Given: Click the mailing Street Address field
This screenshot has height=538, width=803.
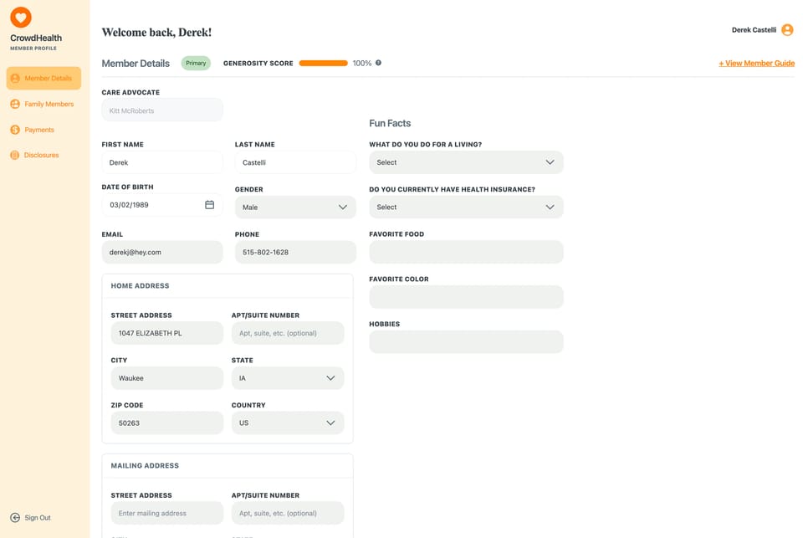Looking at the screenshot, I should tap(167, 513).
